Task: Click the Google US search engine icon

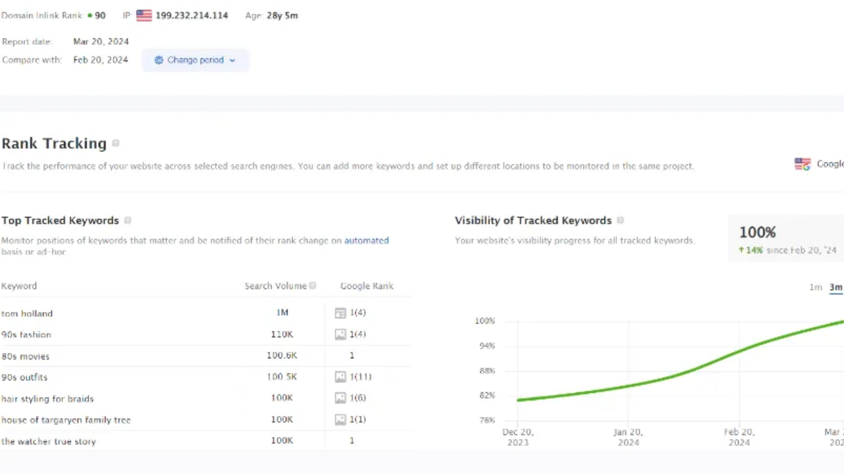Action: tap(802, 164)
